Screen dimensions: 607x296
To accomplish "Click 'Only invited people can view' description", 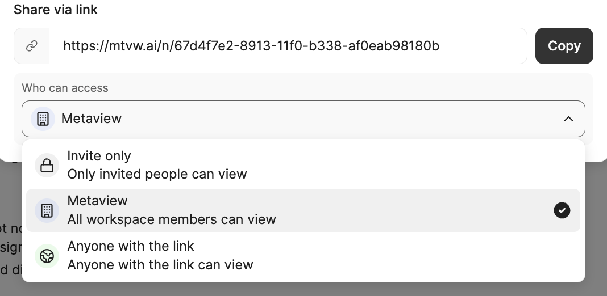I will [x=157, y=174].
